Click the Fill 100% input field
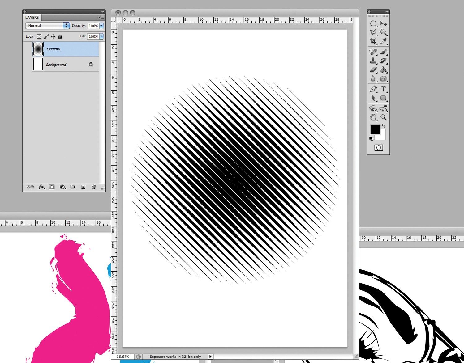This screenshot has width=464, height=363. 93,36
